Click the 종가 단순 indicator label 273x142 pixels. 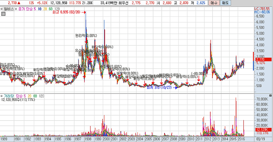coord(26,9)
